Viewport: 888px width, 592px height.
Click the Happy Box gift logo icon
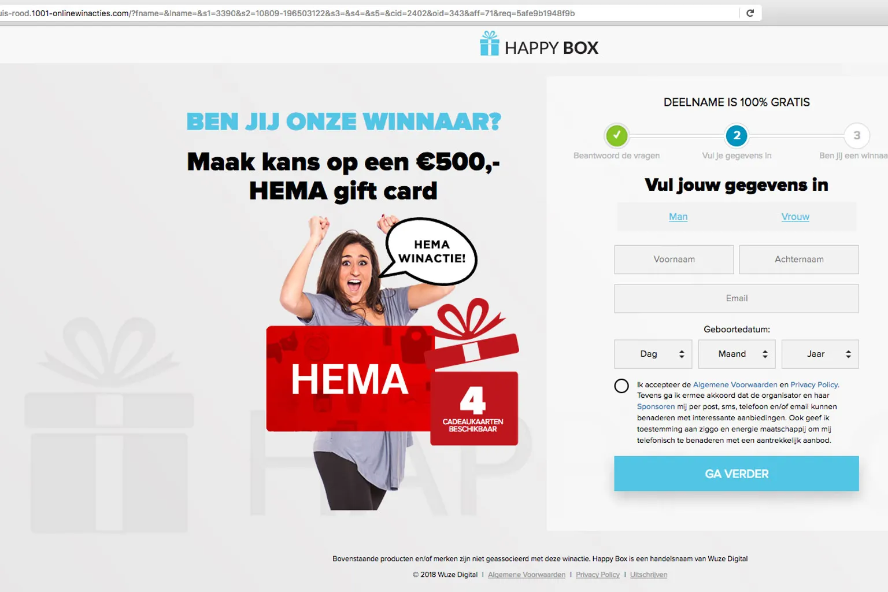click(489, 43)
